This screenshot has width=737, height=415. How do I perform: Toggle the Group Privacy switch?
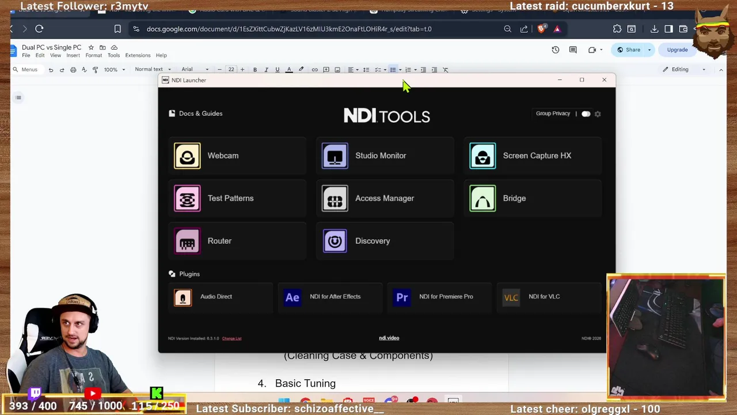coord(586,114)
